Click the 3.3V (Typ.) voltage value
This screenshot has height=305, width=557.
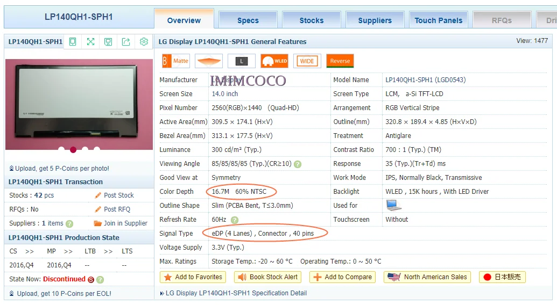(x=228, y=247)
